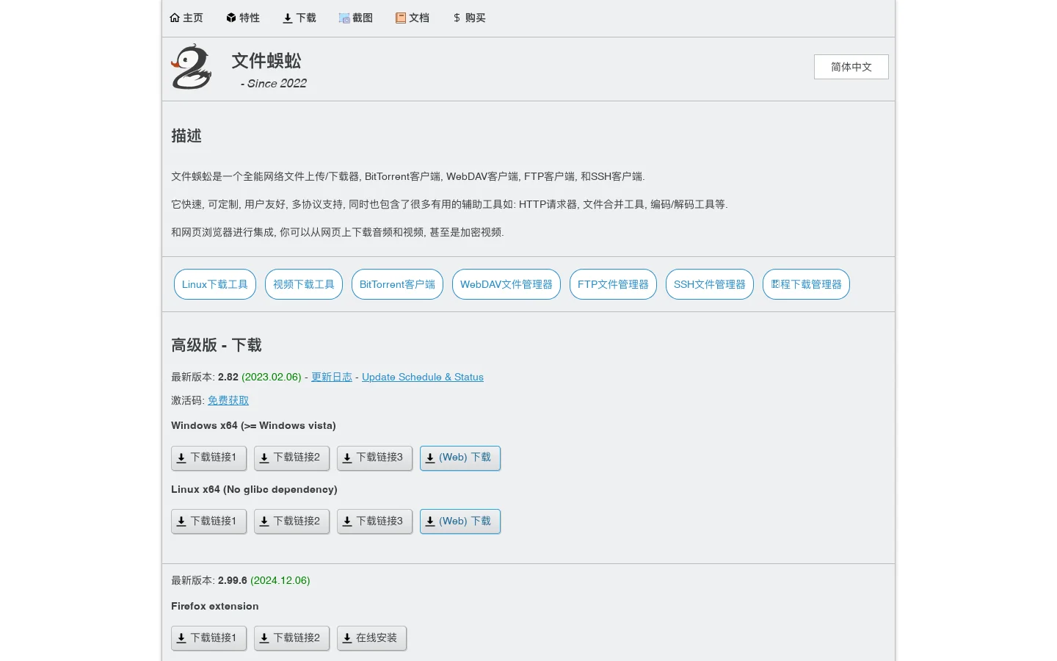Click the Firefox extension label
This screenshot has height=661, width=1057.
(215, 606)
